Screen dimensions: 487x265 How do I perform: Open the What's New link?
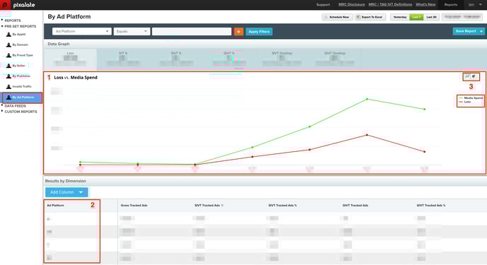pyautogui.click(x=425, y=4)
